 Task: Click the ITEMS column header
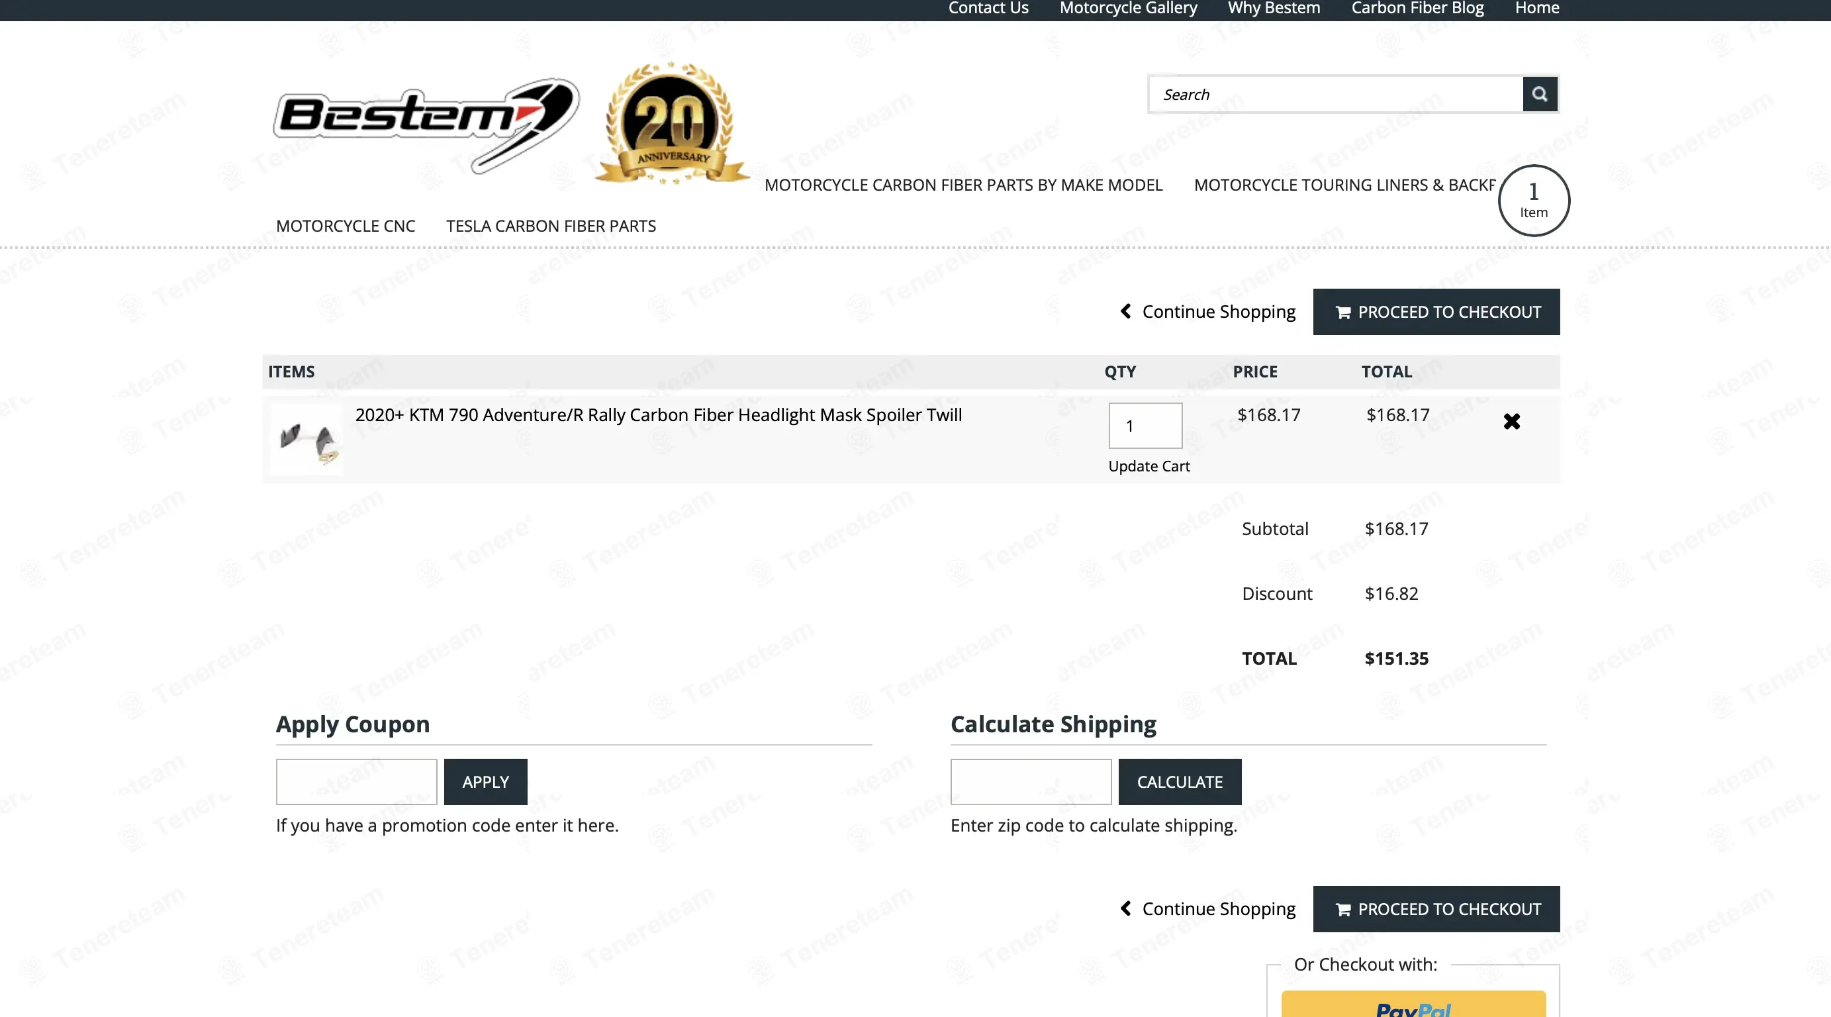click(291, 372)
